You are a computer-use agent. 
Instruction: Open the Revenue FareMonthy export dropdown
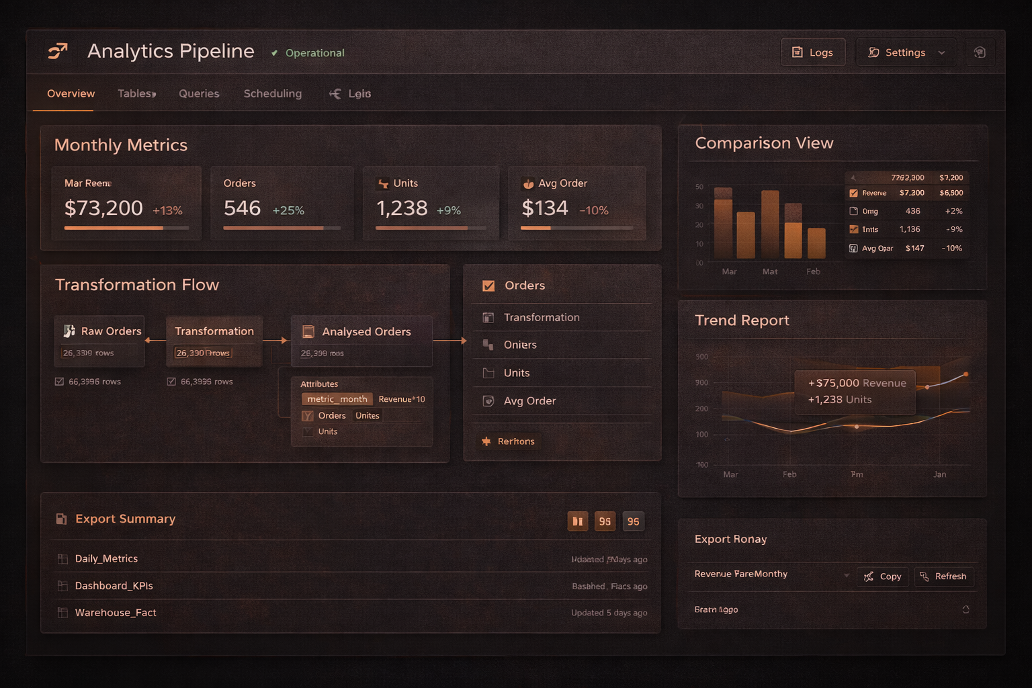[x=770, y=575]
